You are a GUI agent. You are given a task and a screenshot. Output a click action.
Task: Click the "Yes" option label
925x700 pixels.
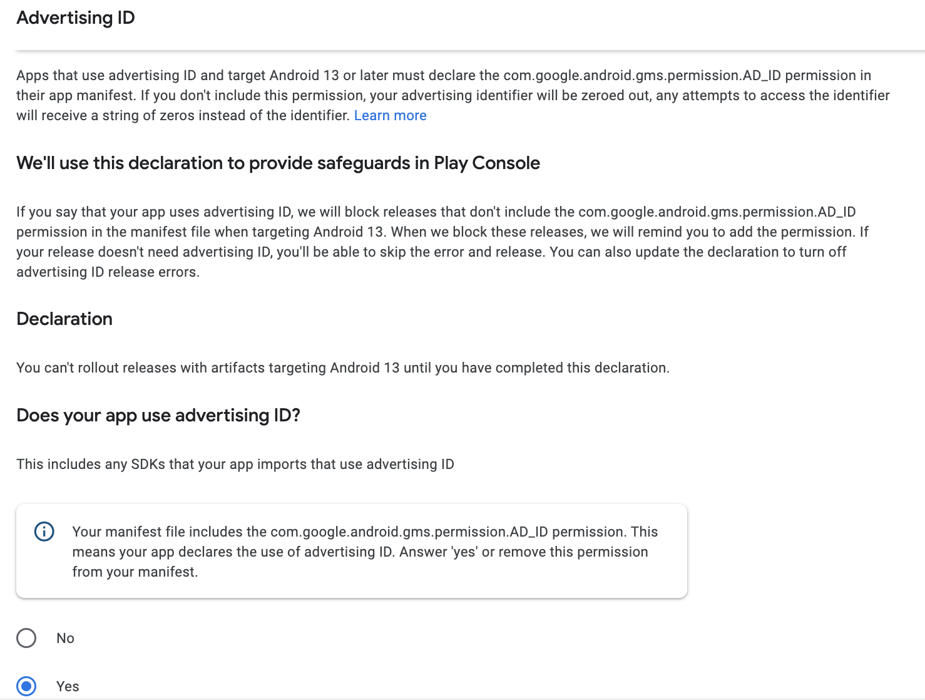(68, 686)
